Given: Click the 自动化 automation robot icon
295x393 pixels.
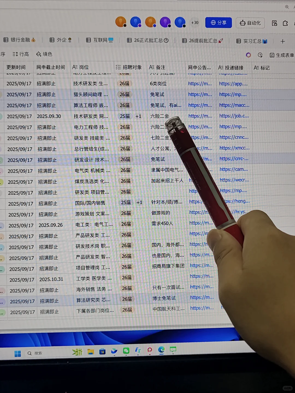Looking at the screenshot, I should pos(250,23).
